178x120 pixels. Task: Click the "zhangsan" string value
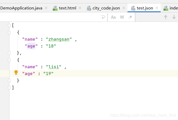click(59, 39)
